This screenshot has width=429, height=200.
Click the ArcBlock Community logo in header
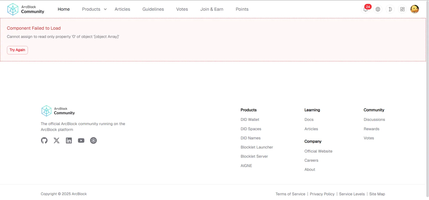point(26,9)
